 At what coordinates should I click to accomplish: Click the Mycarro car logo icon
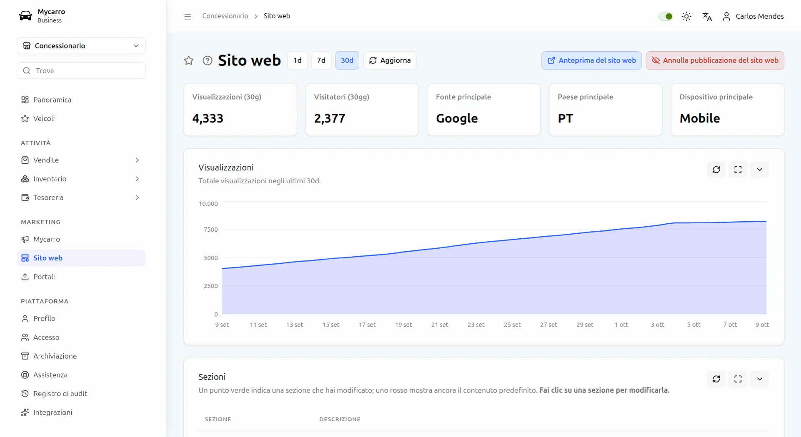click(x=25, y=16)
